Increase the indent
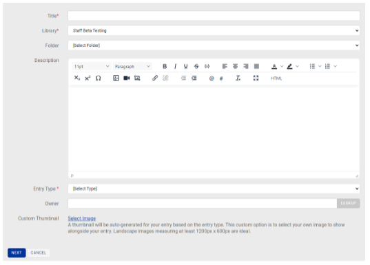Image resolution: width=370 pixels, height=265 pixels. 194,78
